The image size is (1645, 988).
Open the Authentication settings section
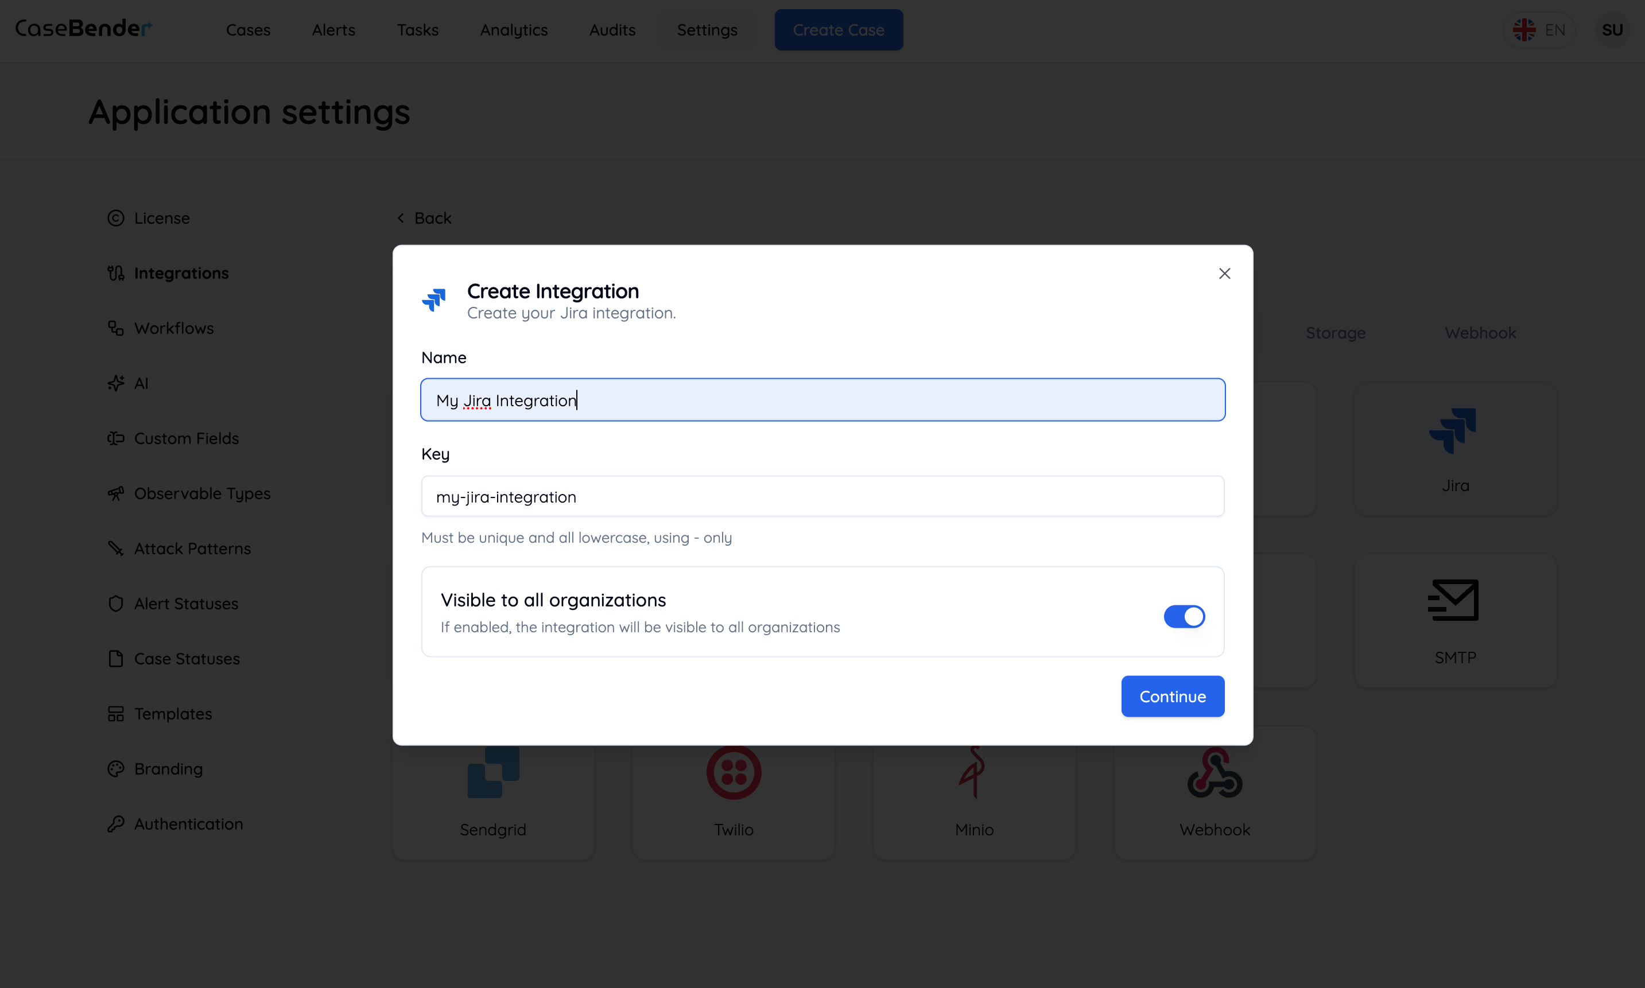(x=188, y=823)
